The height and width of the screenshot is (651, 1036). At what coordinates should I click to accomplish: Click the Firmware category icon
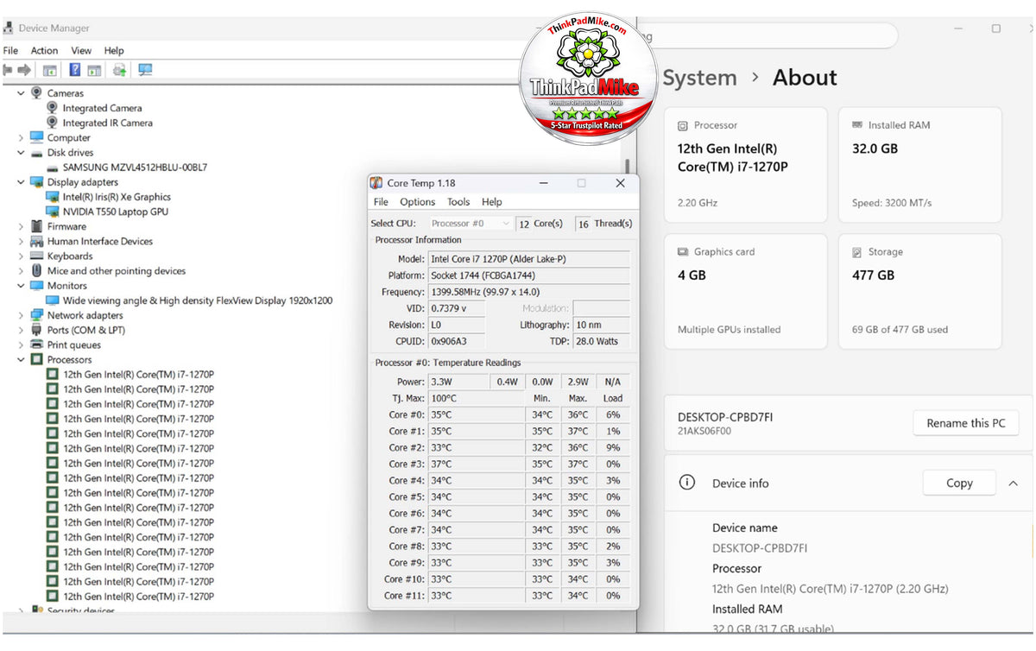[x=36, y=226]
